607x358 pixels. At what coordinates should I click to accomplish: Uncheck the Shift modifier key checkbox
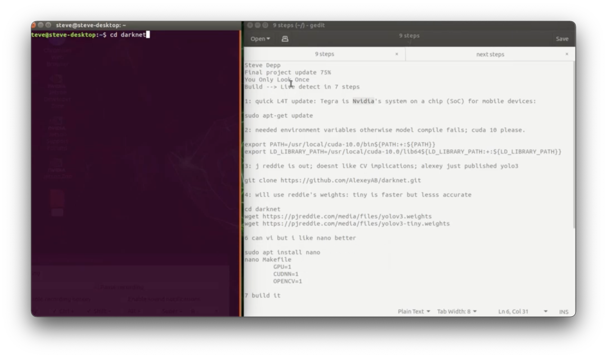[x=88, y=311]
